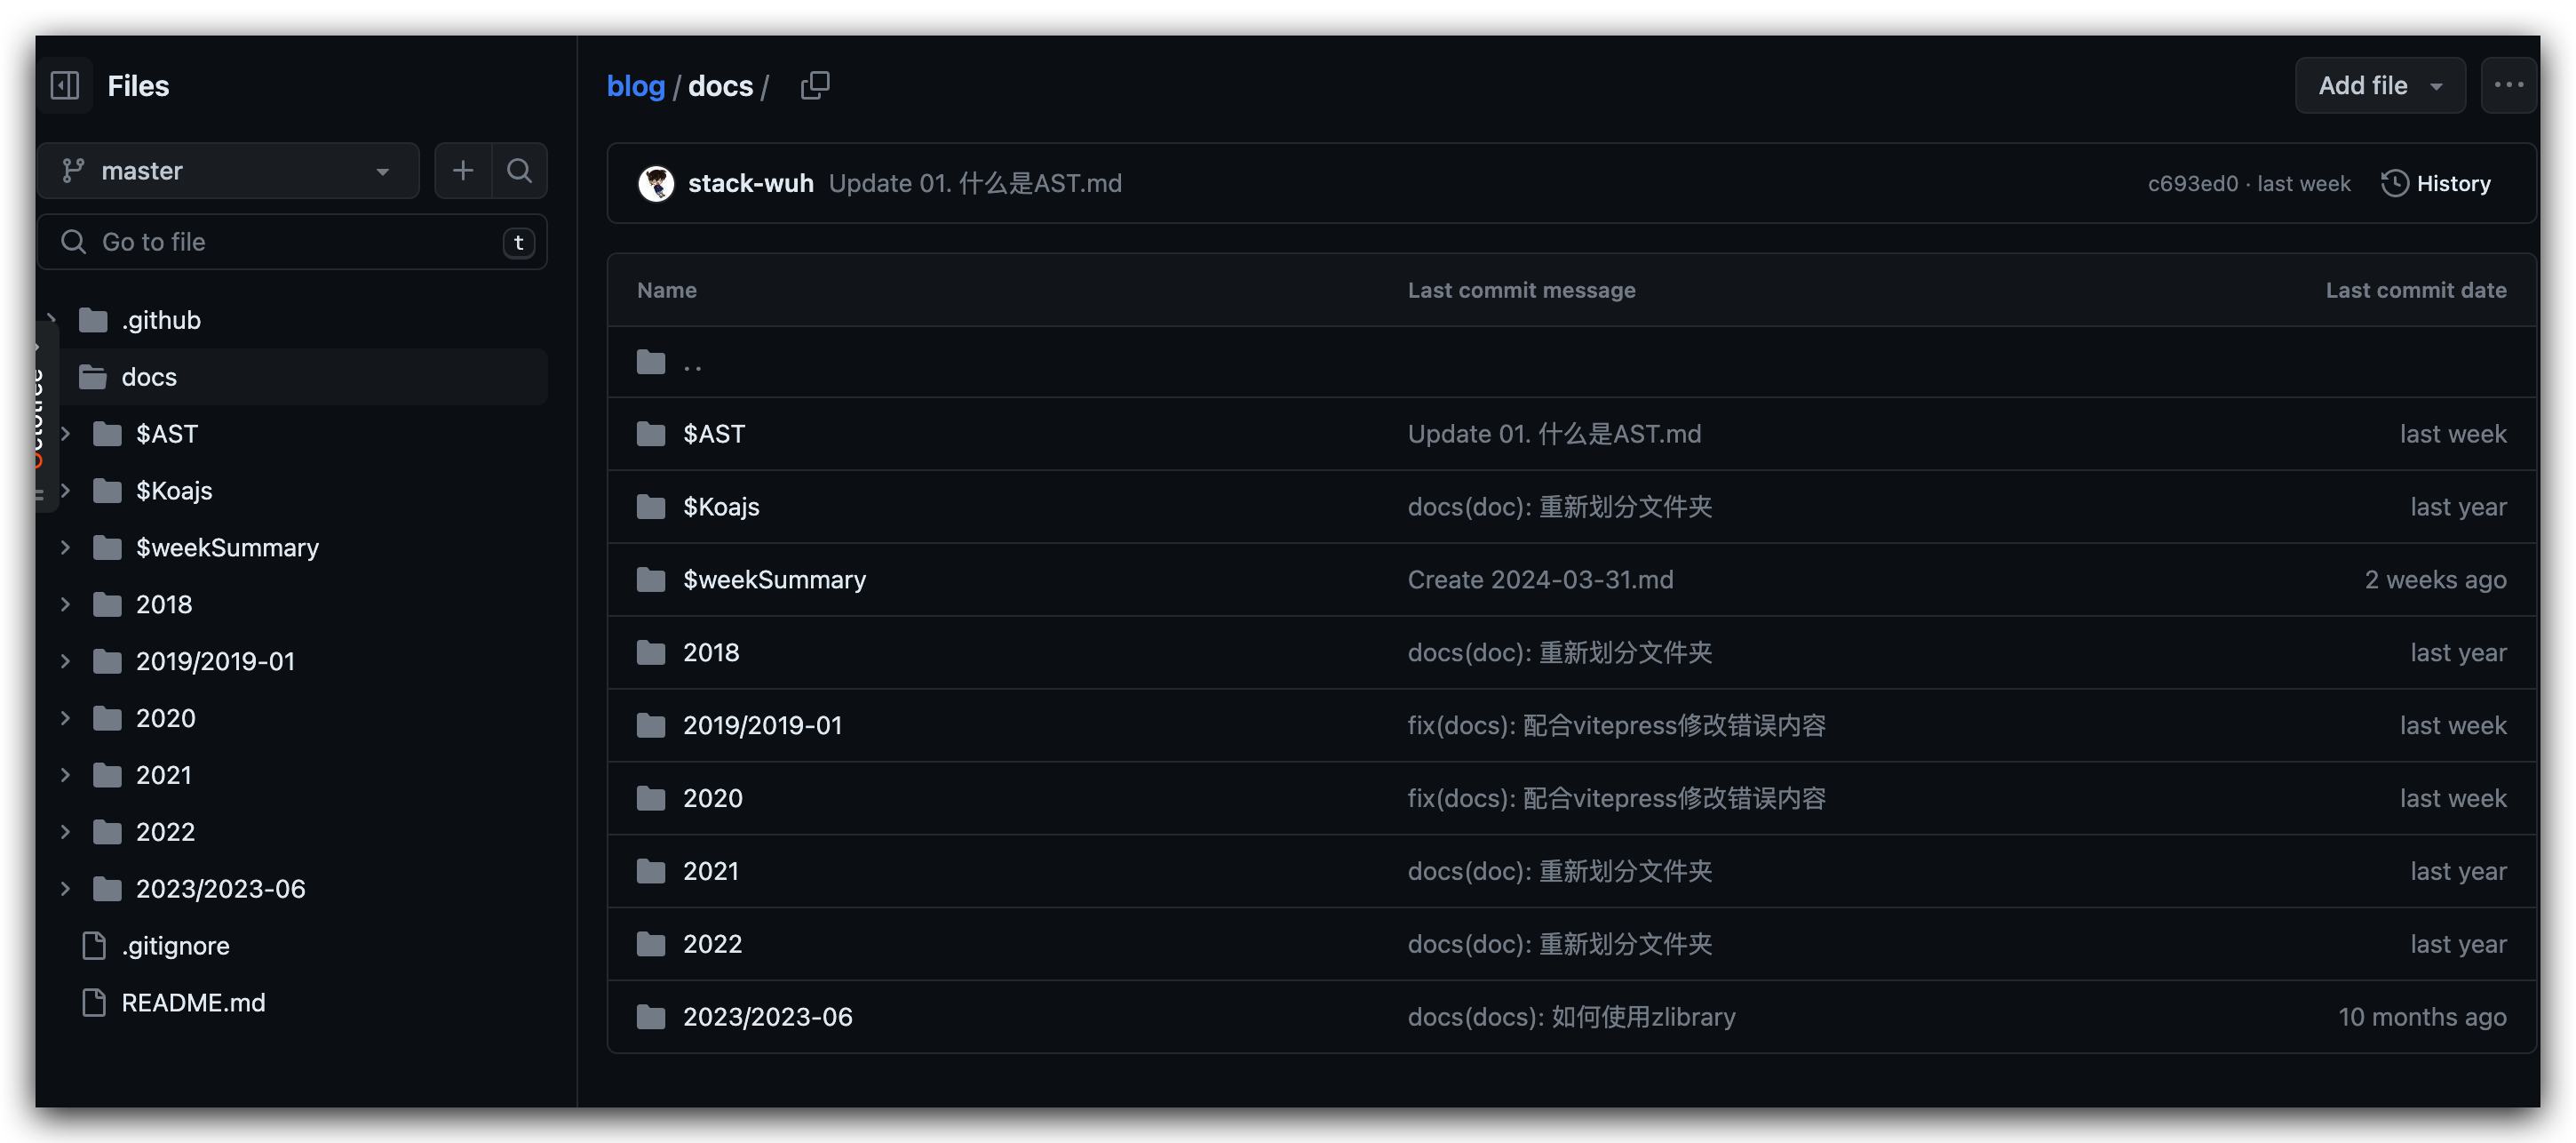Open the master branch dropdown
The width and height of the screenshot is (2576, 1143).
tap(228, 172)
